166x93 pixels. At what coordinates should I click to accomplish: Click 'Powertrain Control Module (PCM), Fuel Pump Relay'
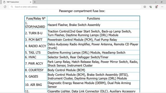pyautogui.click(x=82, y=40)
